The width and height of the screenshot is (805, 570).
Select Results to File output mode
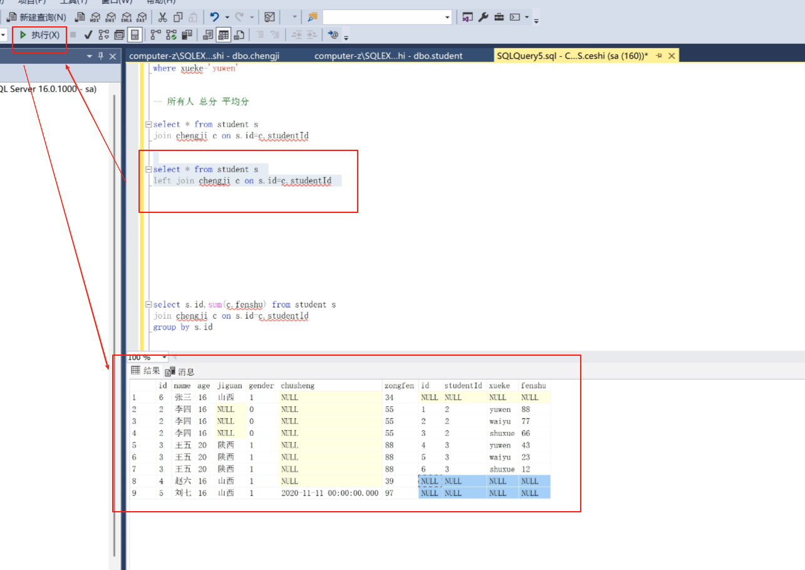tap(239, 35)
